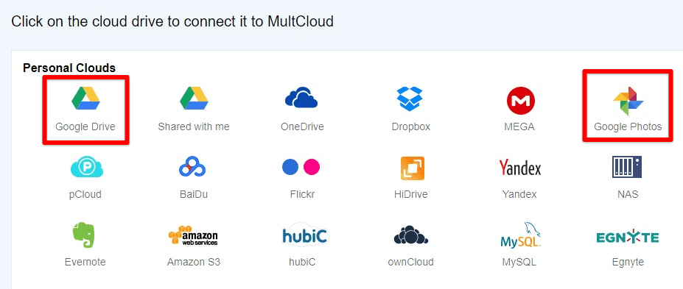Click the "ownCloud" label text

[x=411, y=262]
